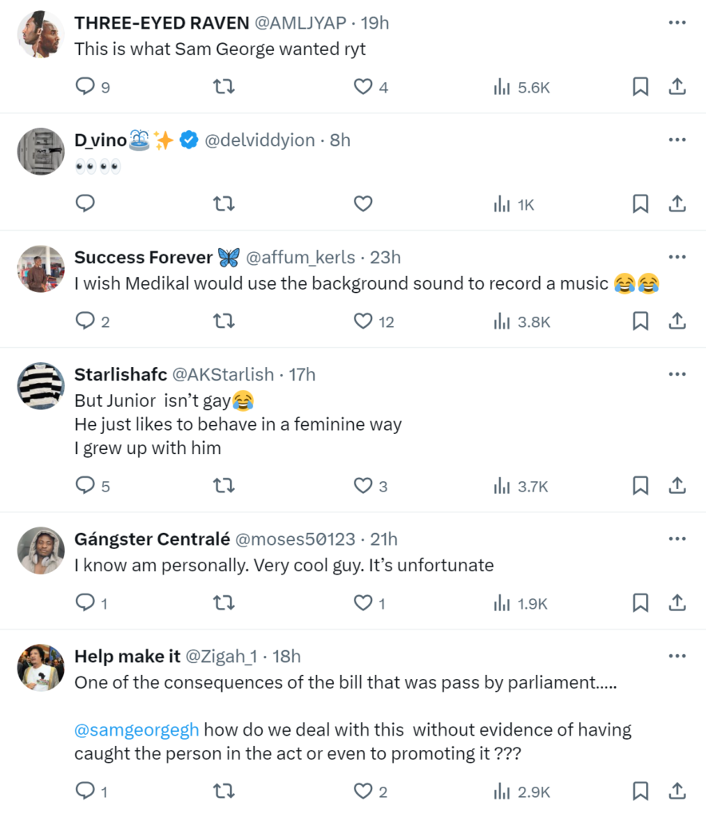Reply to Gángster Centralé's tweet
Viewport: 706px width, 817px height.
coord(85,603)
